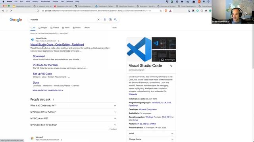Click the google.com address bar URL

(98, 11)
